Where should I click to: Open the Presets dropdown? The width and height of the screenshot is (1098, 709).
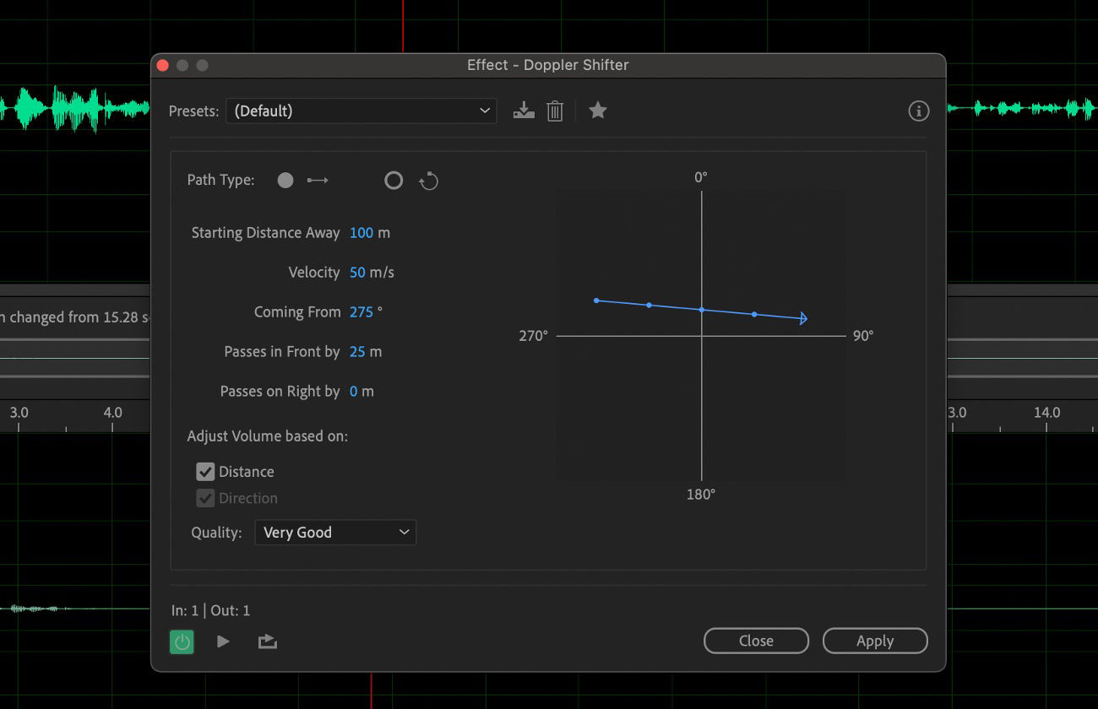click(x=361, y=111)
